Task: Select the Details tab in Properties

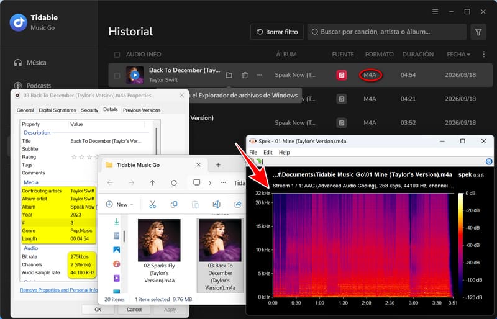Action: tap(111, 109)
